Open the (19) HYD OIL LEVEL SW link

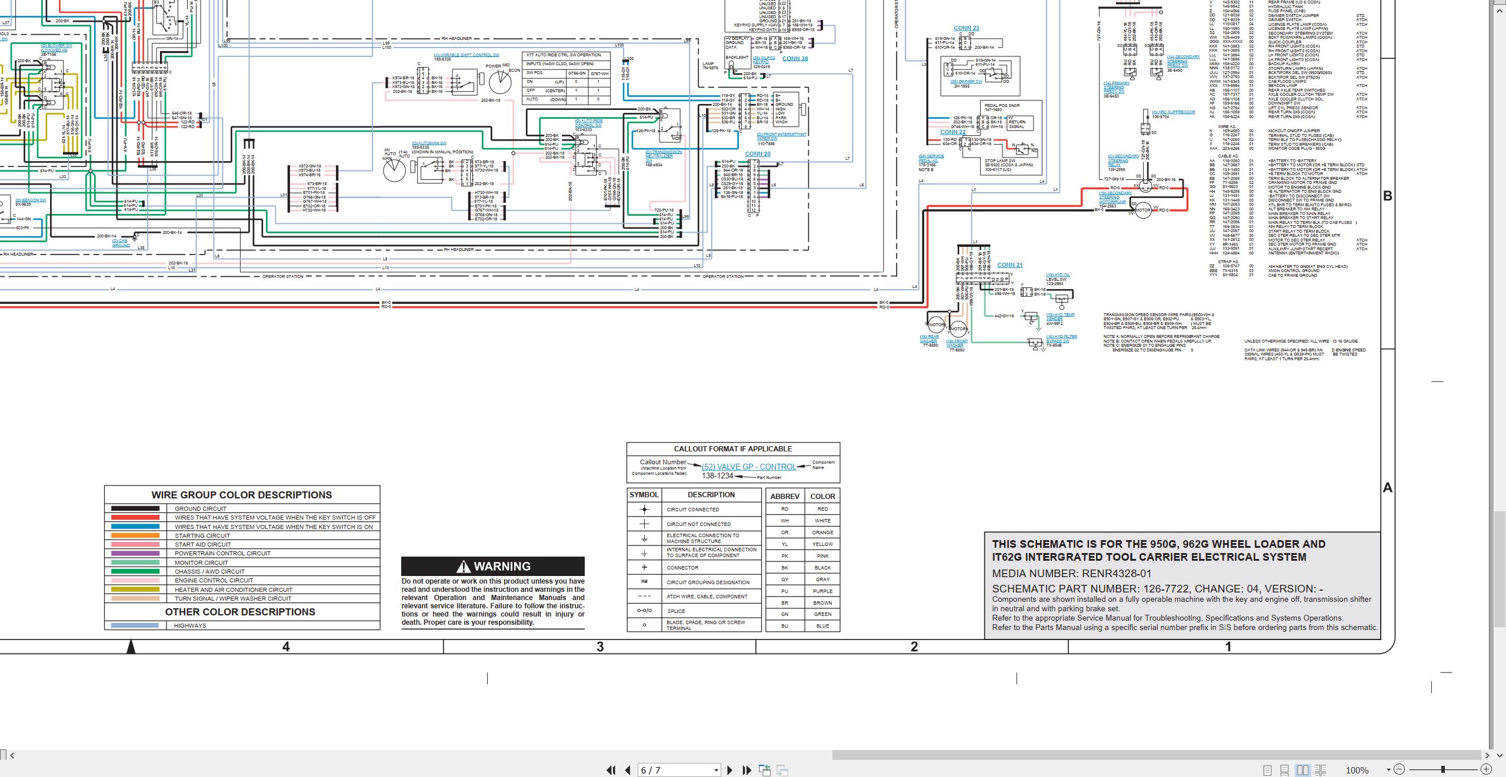(1058, 275)
